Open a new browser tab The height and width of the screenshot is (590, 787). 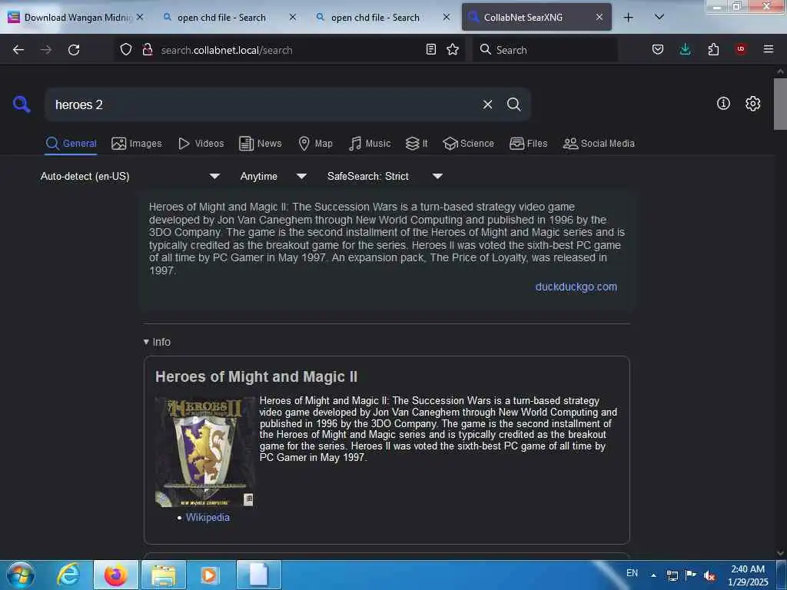[628, 18]
